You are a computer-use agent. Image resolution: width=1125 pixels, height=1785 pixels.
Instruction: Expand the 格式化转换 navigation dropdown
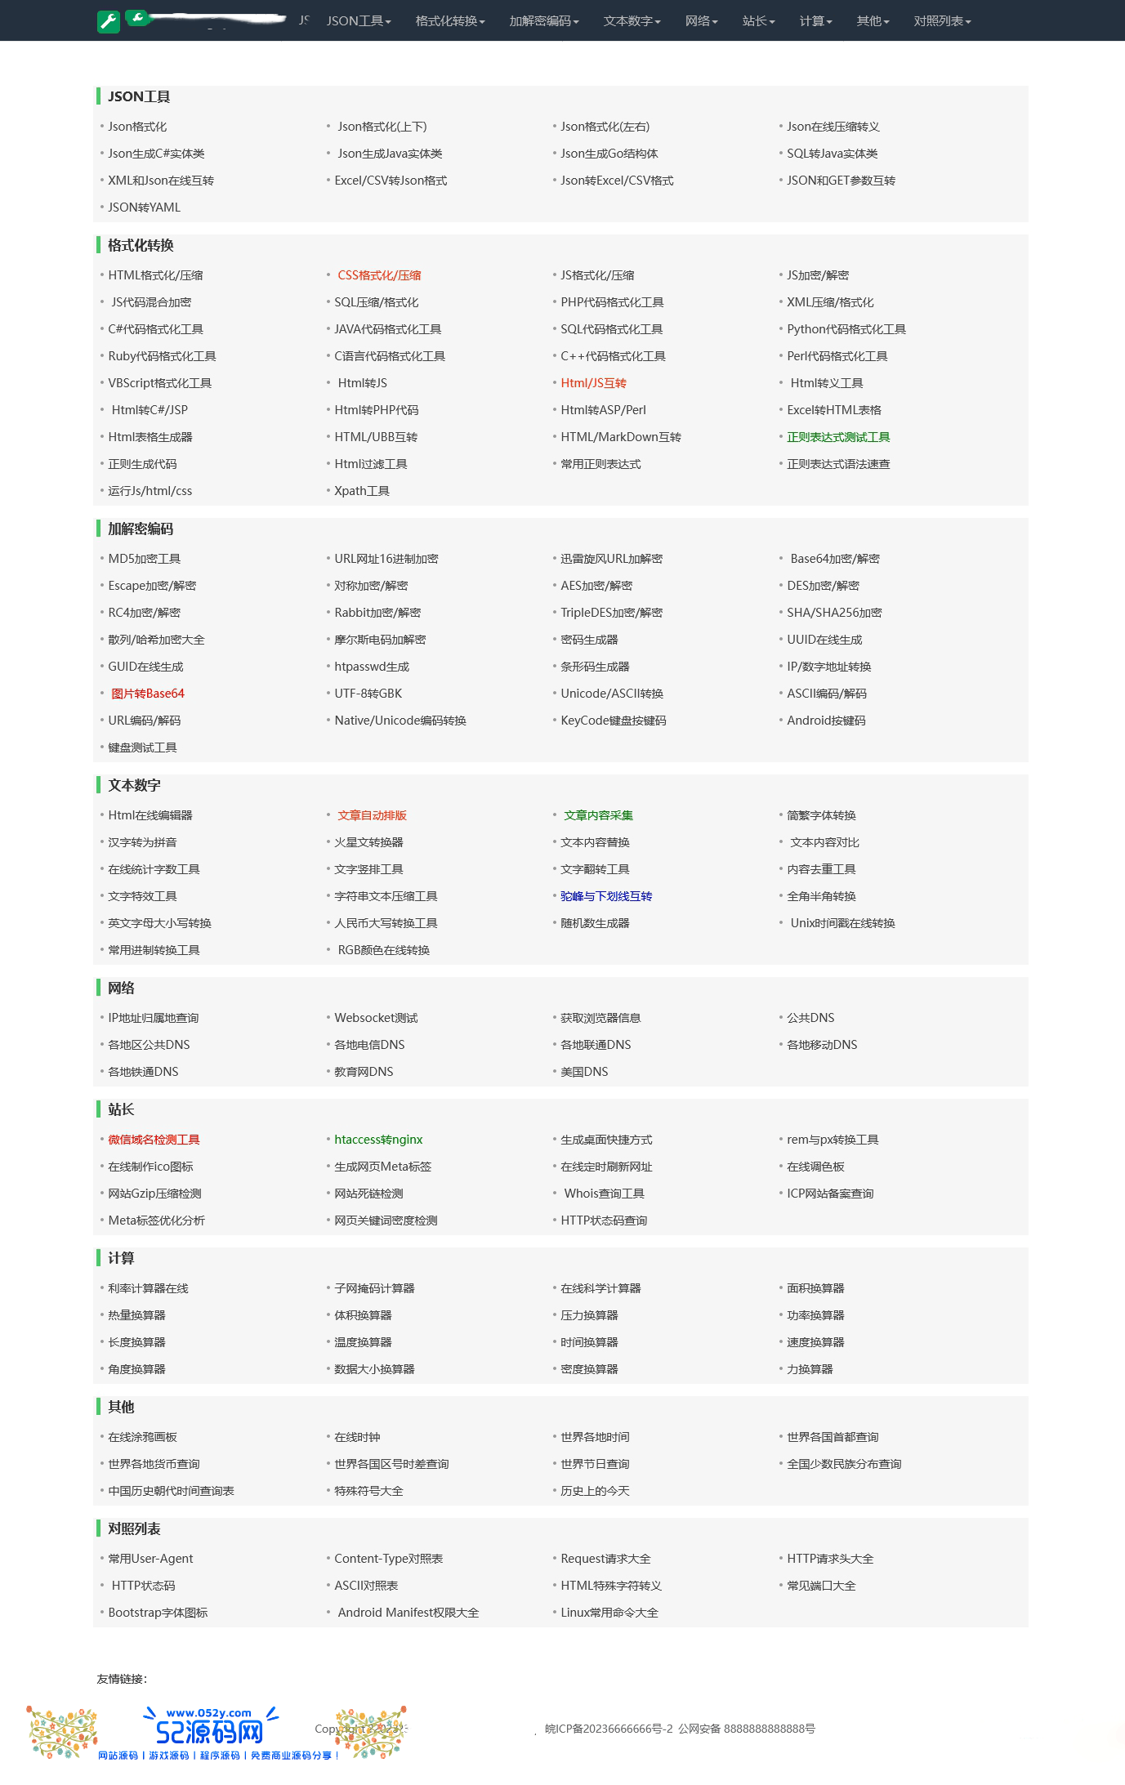tap(449, 21)
